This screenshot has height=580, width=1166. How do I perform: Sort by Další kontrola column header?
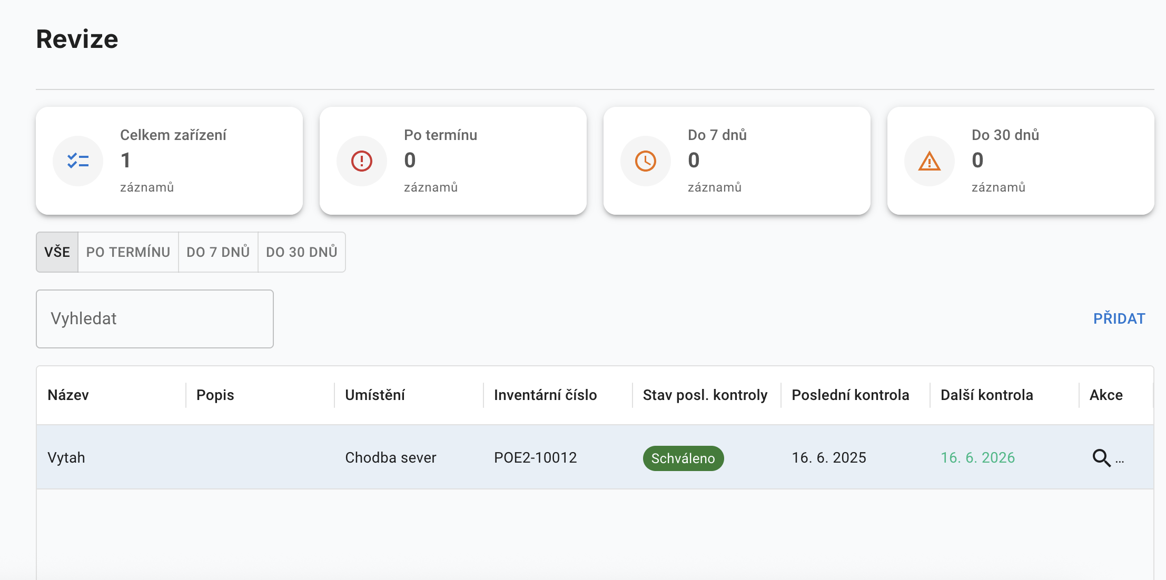(x=986, y=395)
